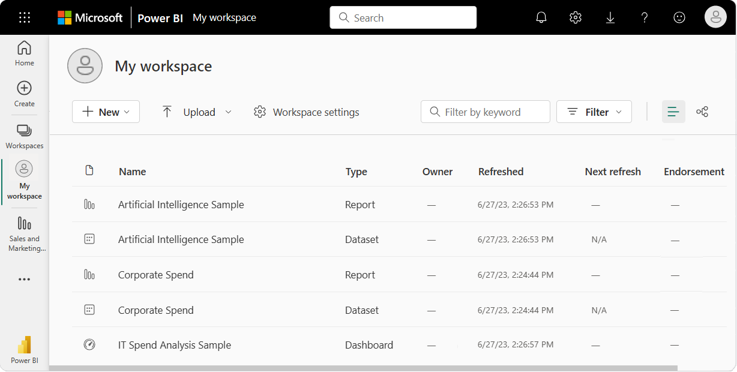Expand the Upload chevron
This screenshot has height=372, width=737.
tap(228, 112)
